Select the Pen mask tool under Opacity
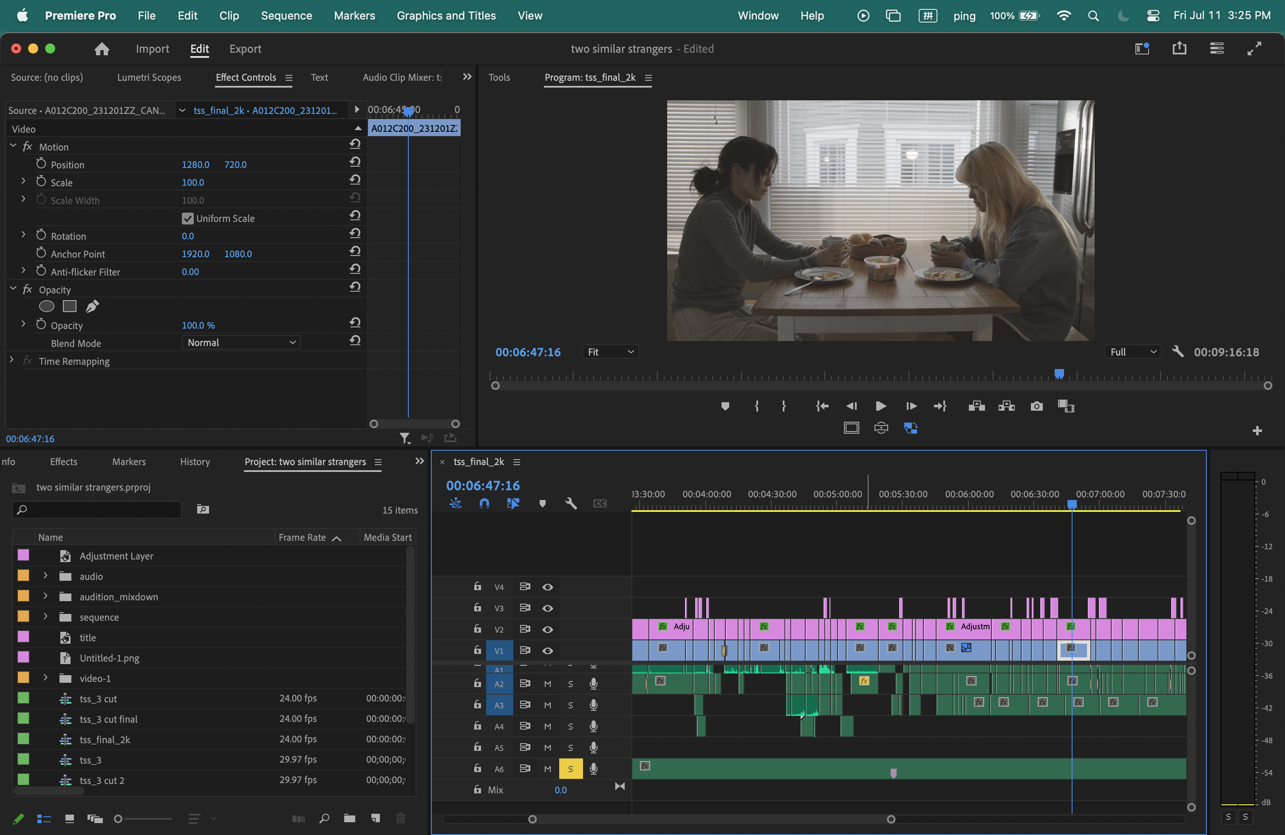1285x835 pixels. click(92, 307)
